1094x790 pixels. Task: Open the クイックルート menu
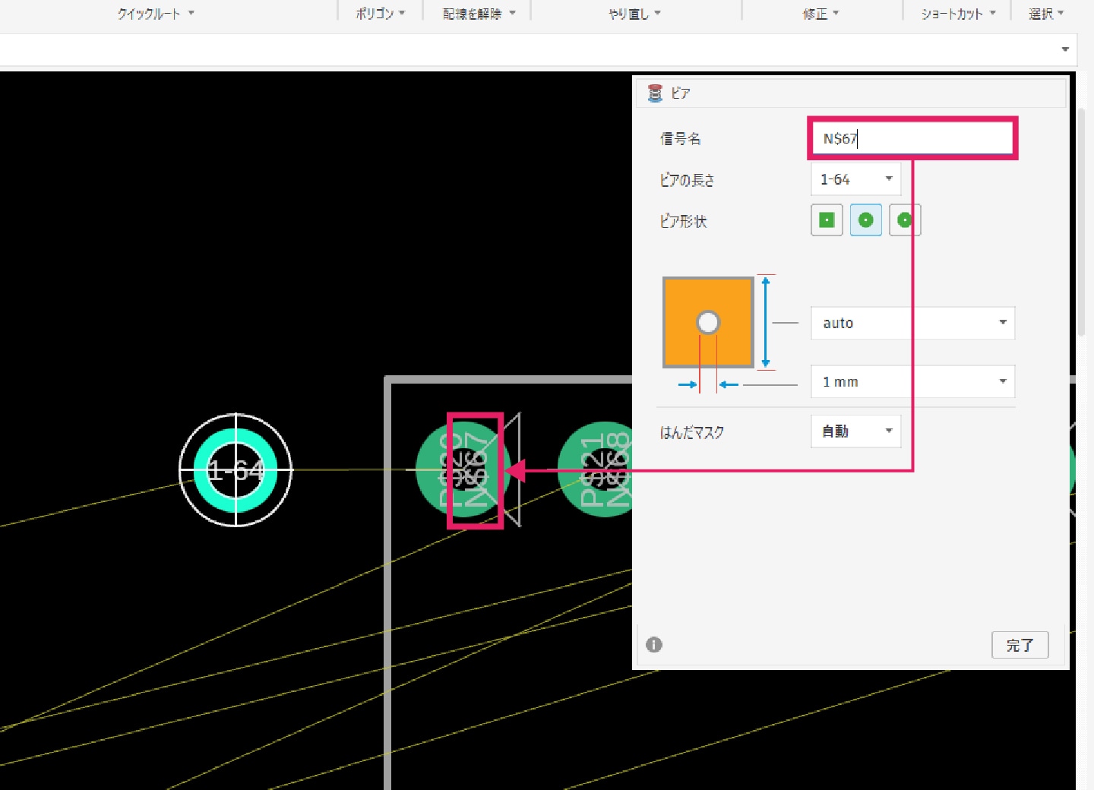156,14
